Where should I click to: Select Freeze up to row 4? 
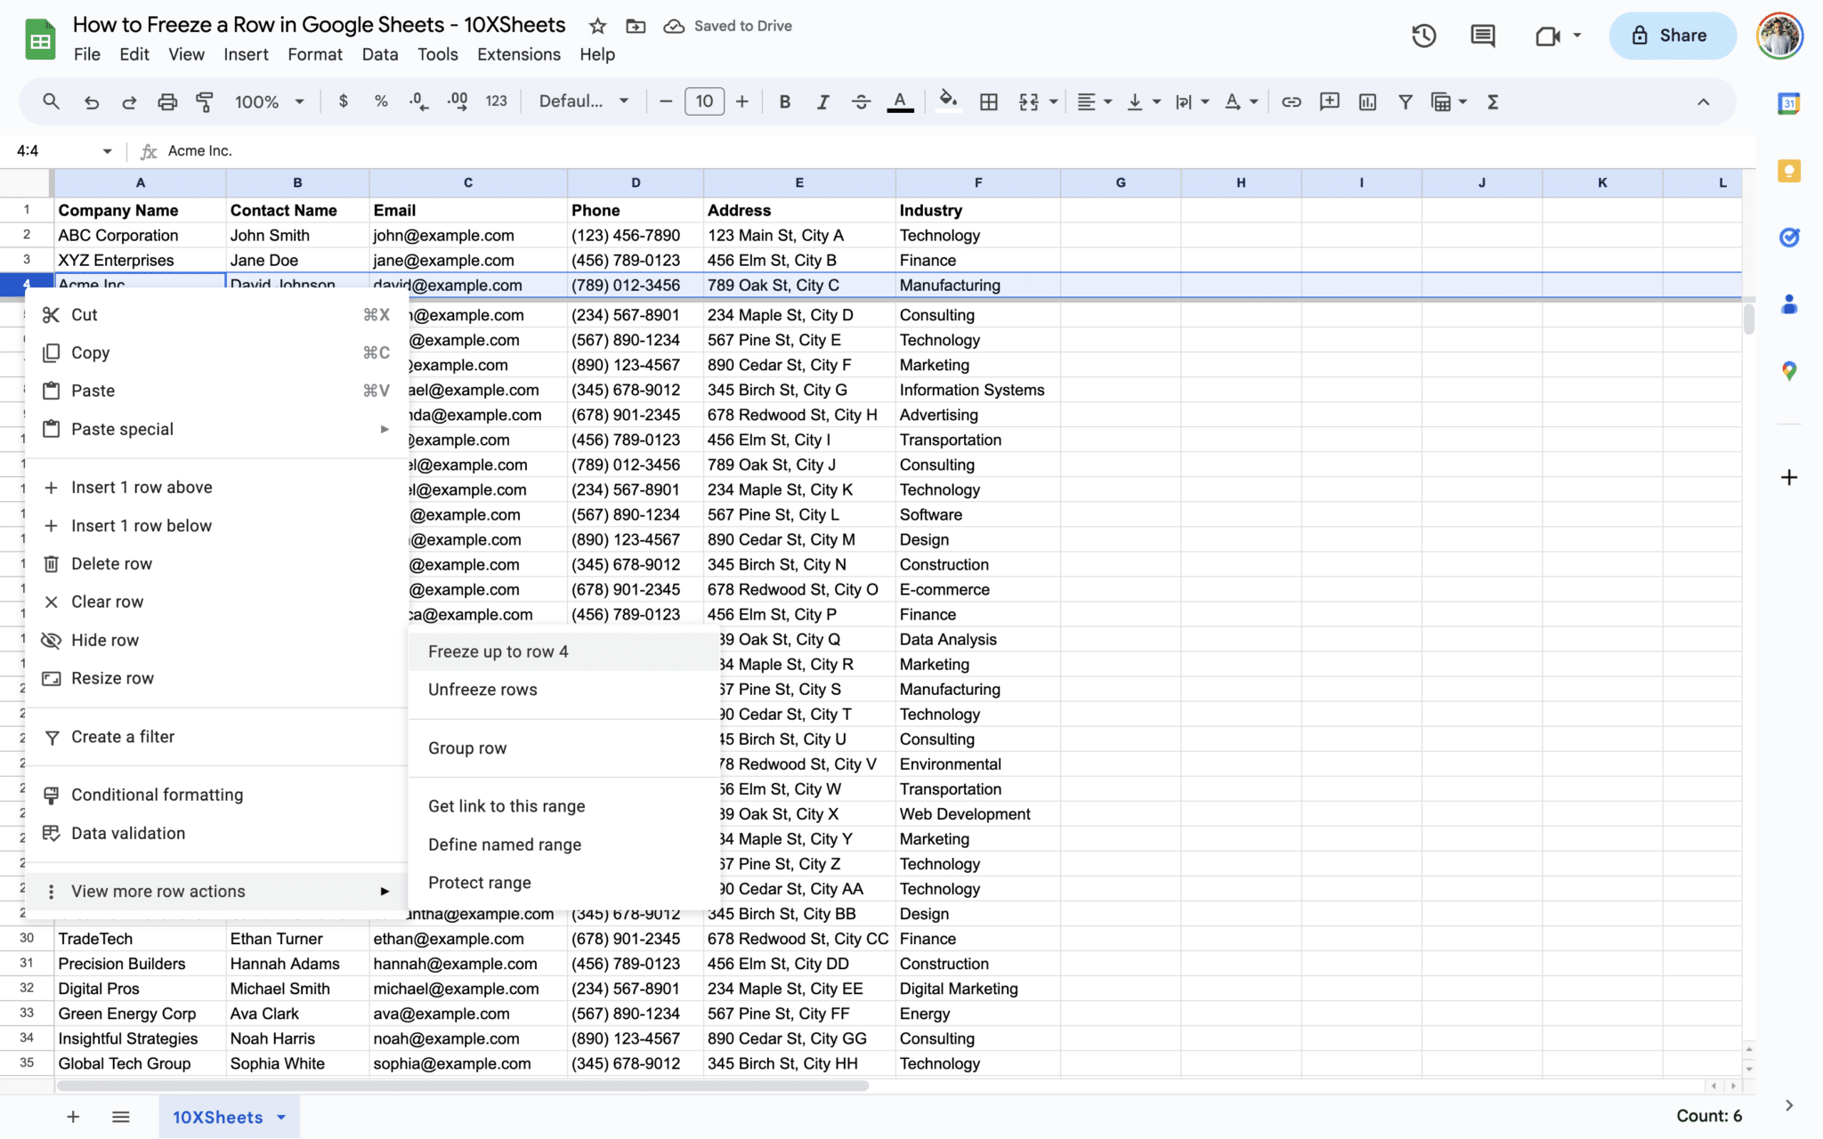pos(498,651)
